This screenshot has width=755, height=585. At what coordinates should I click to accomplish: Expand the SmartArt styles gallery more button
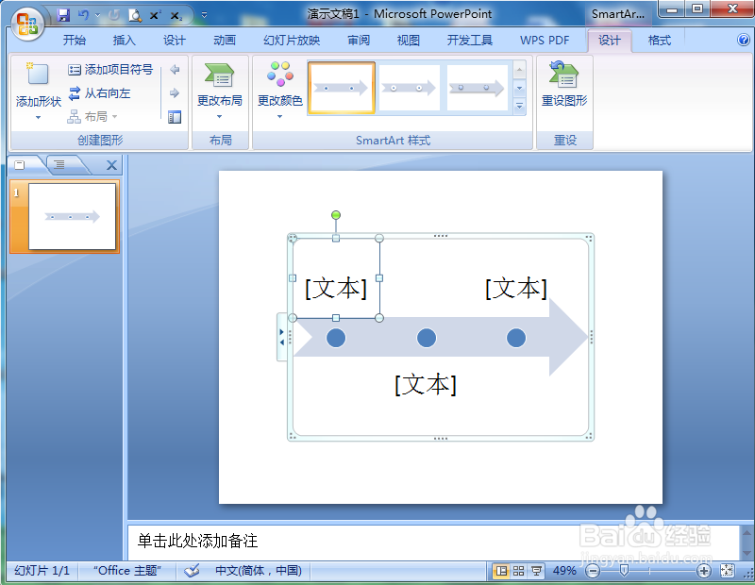(x=520, y=106)
